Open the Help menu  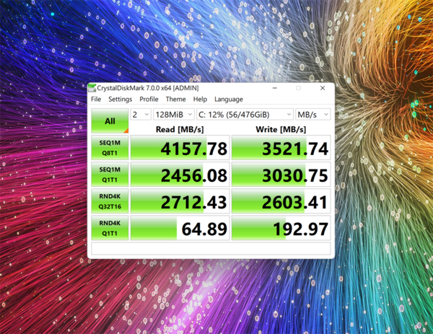click(200, 99)
